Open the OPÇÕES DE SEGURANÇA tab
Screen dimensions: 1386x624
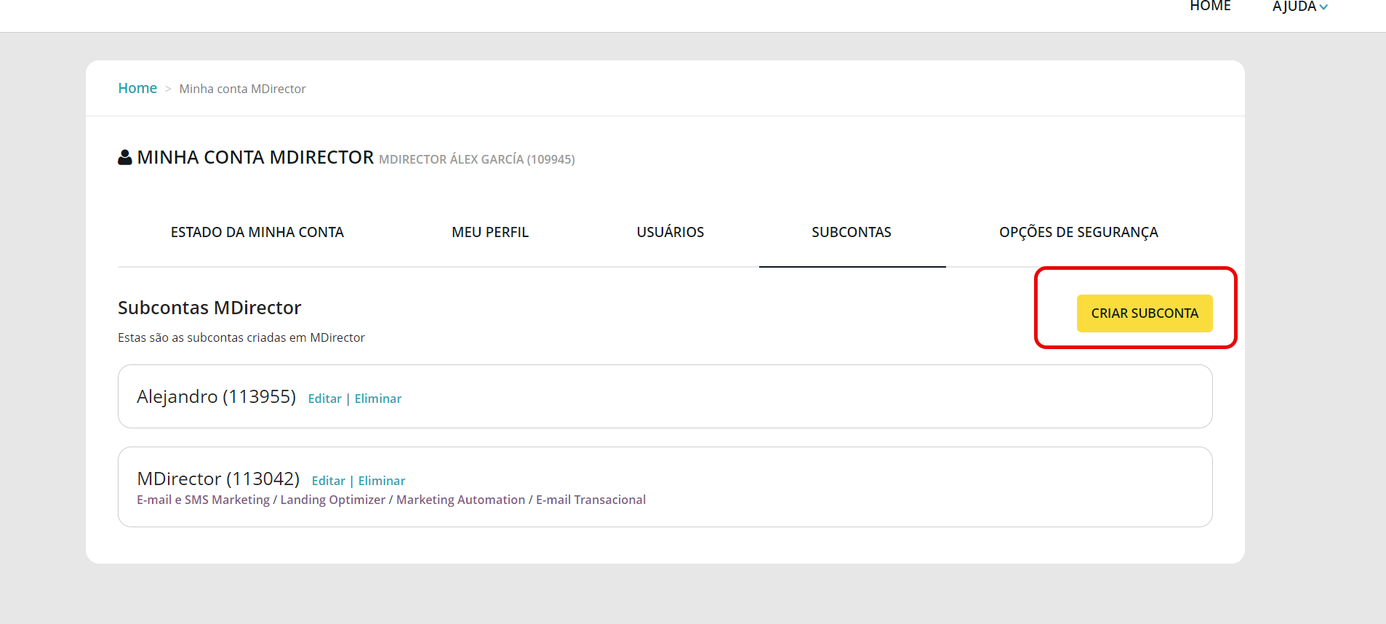pyautogui.click(x=1078, y=232)
